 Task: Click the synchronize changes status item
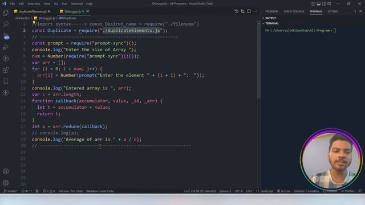coord(27,191)
